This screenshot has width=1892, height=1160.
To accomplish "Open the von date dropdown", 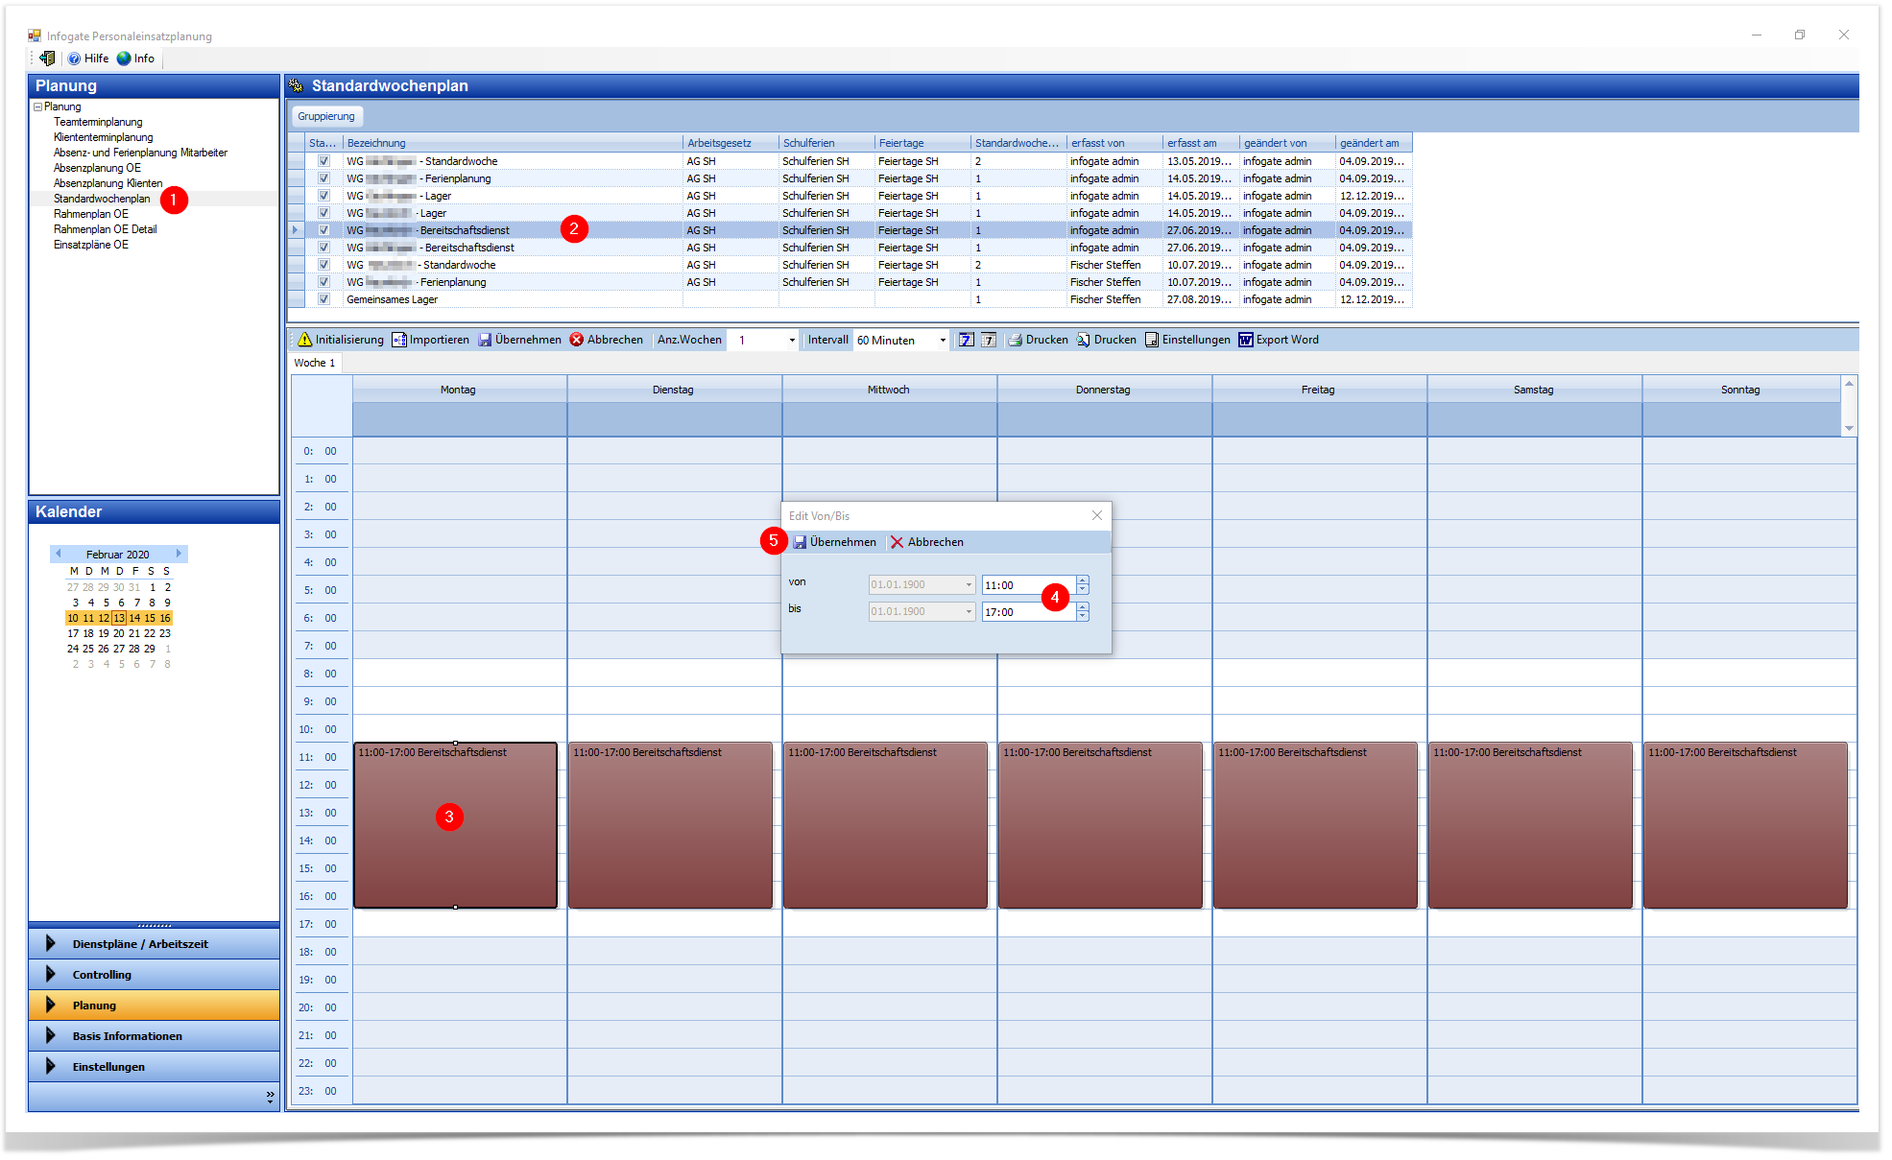I will pos(969,585).
